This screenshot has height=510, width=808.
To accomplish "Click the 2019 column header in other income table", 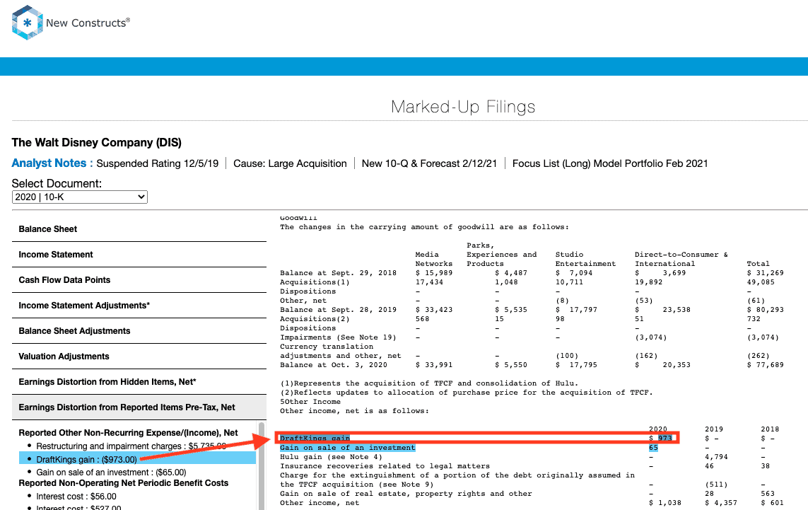I will [714, 429].
